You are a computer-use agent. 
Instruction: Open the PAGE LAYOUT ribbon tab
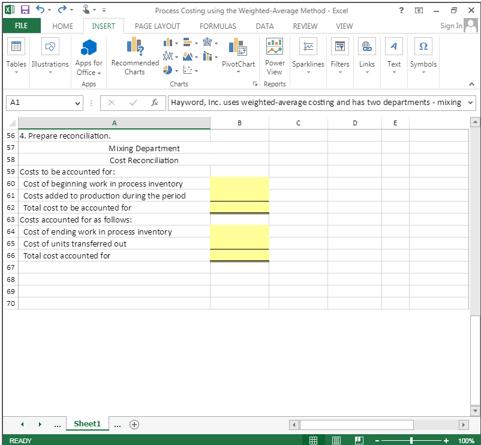pos(157,26)
